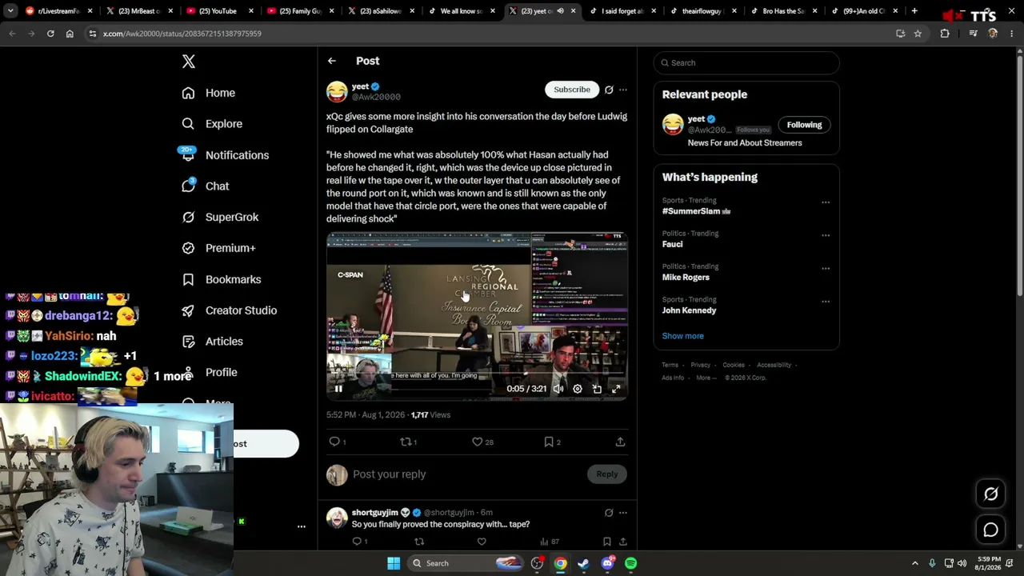The image size is (1024, 576).
Task: Open Notifications in the sidebar
Action: point(225,155)
